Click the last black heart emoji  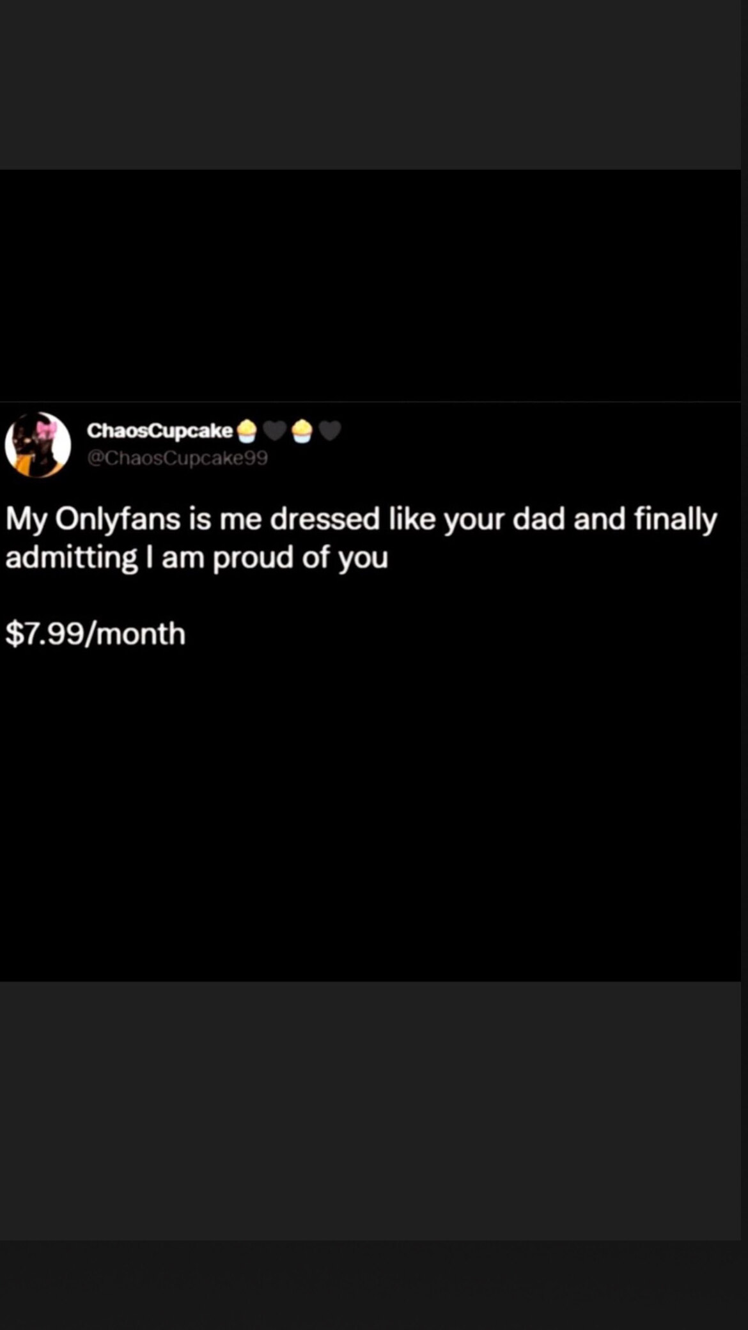[x=330, y=432]
